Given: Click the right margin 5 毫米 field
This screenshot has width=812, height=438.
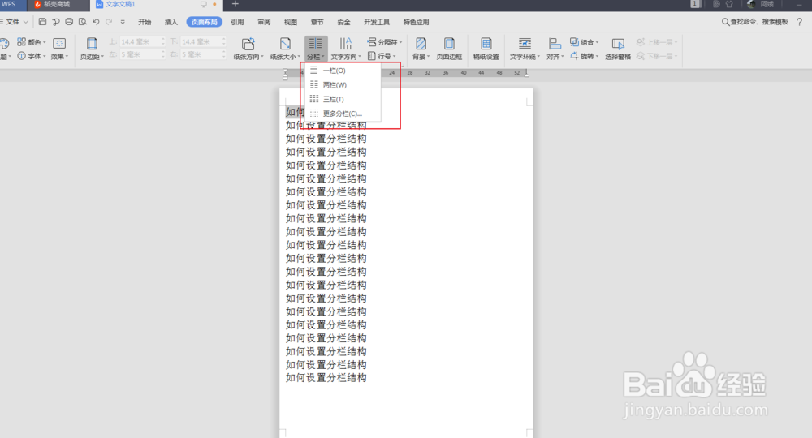Looking at the screenshot, I should (201, 54).
